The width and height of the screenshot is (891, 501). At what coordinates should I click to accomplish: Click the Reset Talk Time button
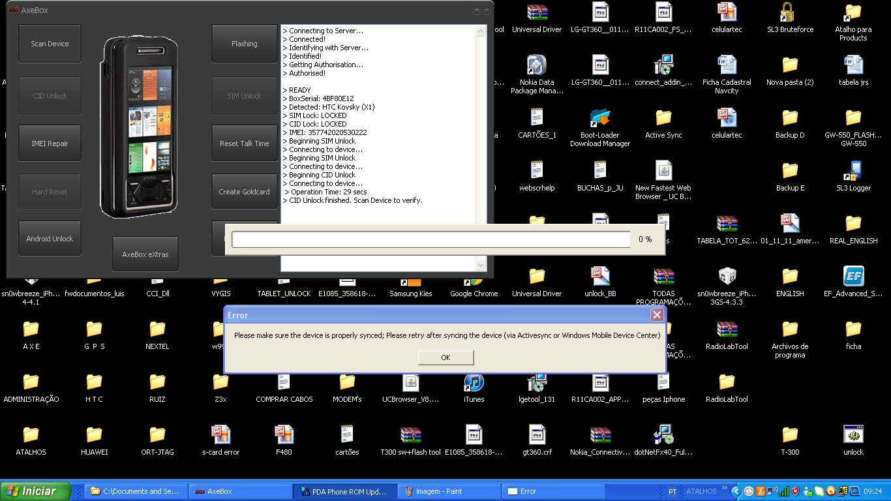coord(245,144)
